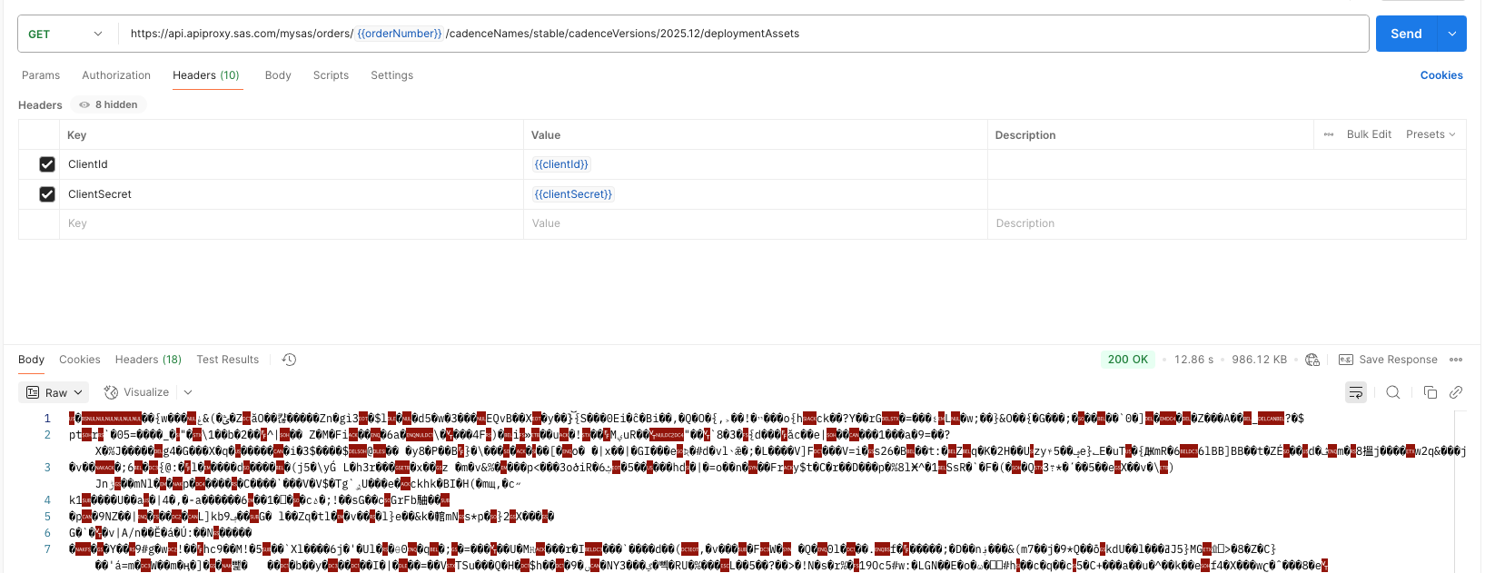Open headers table column options ellipsis

point(1329,134)
